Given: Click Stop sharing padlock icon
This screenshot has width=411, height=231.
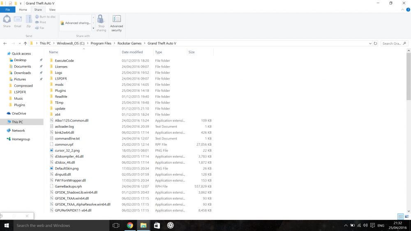Looking at the screenshot, I should pos(101,23).
